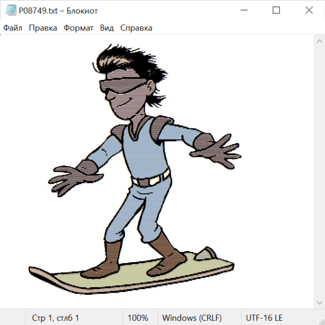This screenshot has height=325, width=325.
Task: Click the white belt buckle on the character
Action: click(x=155, y=179)
